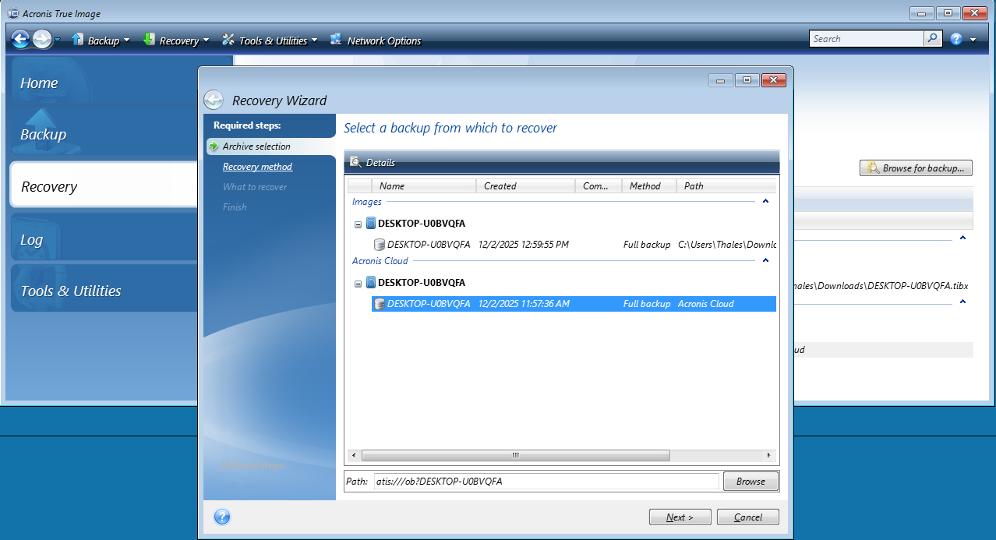Open the Help icon at top right

point(956,38)
